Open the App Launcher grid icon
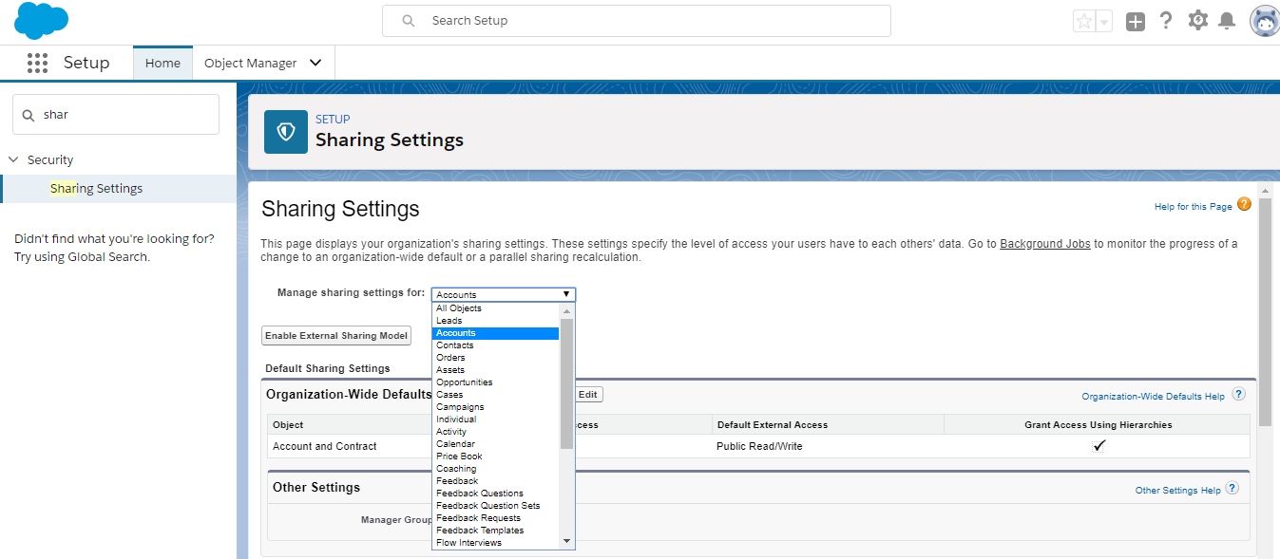This screenshot has height=559, width=1280. pos(37,63)
